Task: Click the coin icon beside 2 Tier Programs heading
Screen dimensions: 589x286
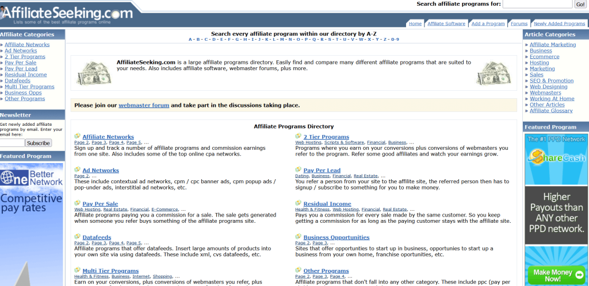Action: pyautogui.click(x=299, y=136)
